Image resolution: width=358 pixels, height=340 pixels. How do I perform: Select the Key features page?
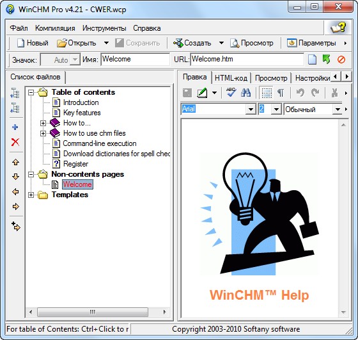[x=82, y=113]
